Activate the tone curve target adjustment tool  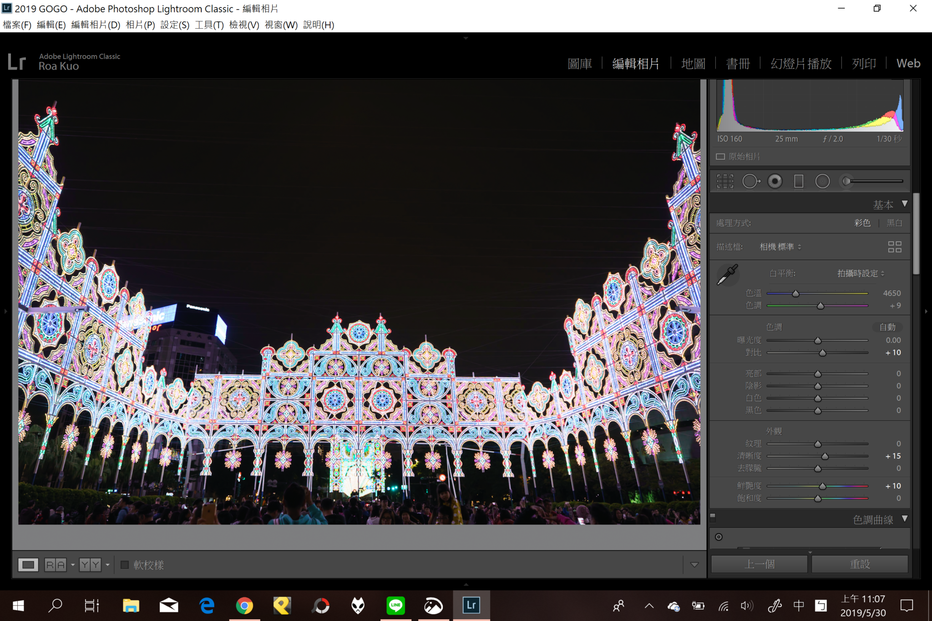tap(719, 537)
